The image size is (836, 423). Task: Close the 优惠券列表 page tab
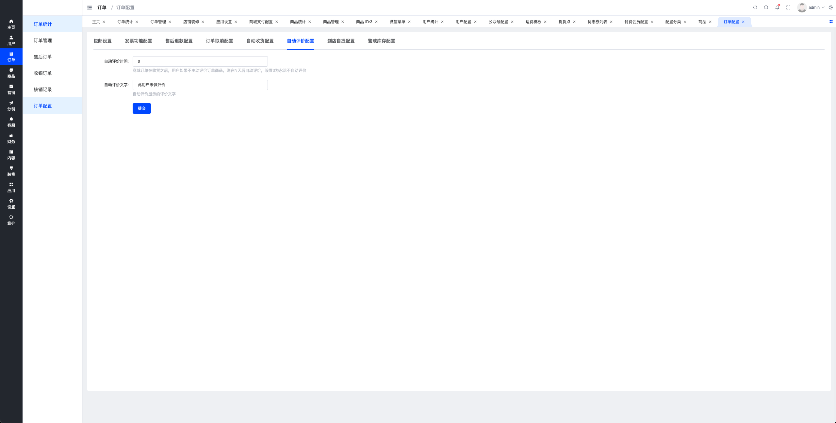pos(611,22)
